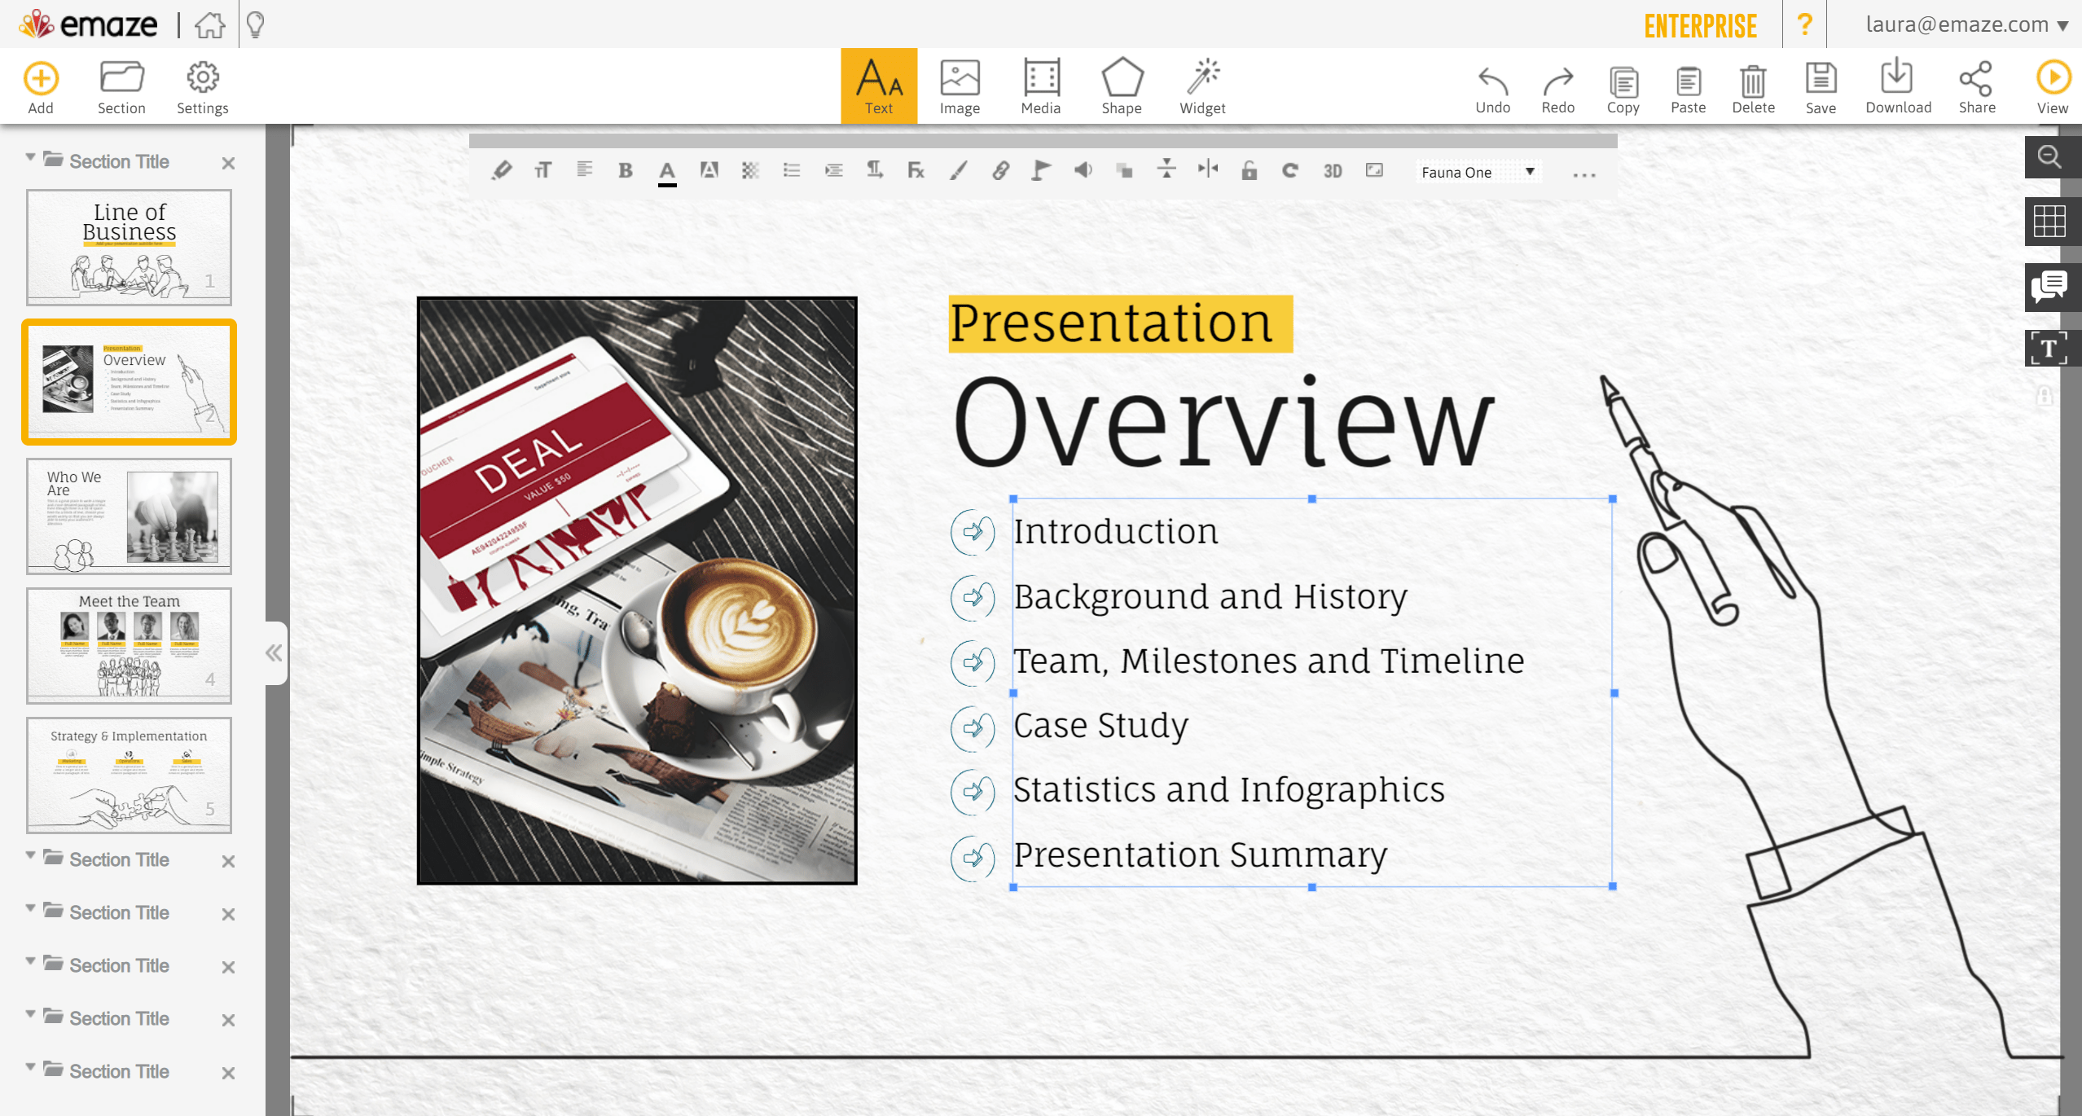Select the Text tool
Screen dimensions: 2082x1116
(x=877, y=86)
